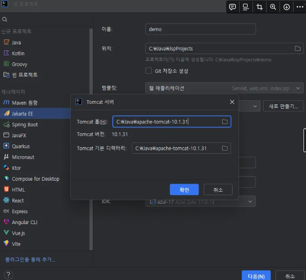Select Jakarta EE generator
The width and height of the screenshot is (306, 280).
[x=35, y=114]
